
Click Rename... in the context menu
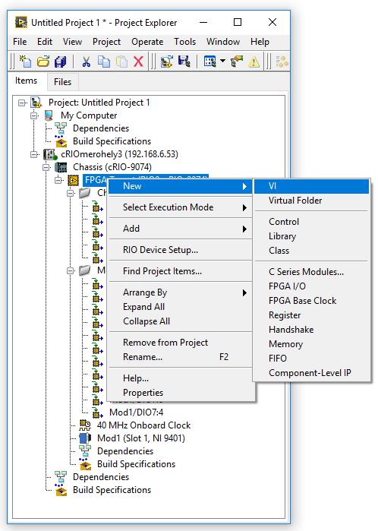[181, 357]
